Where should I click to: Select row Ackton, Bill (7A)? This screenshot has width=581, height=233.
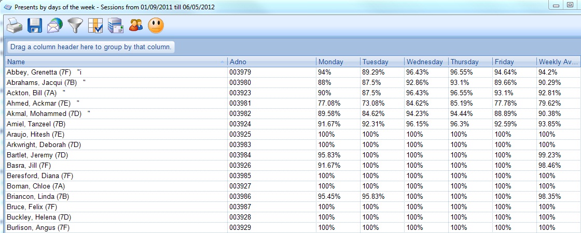click(293, 93)
